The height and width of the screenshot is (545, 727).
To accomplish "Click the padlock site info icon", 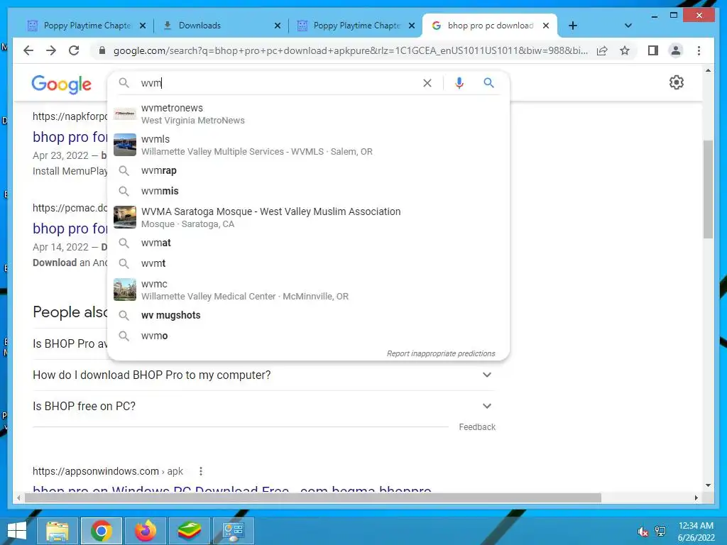I will tap(102, 50).
